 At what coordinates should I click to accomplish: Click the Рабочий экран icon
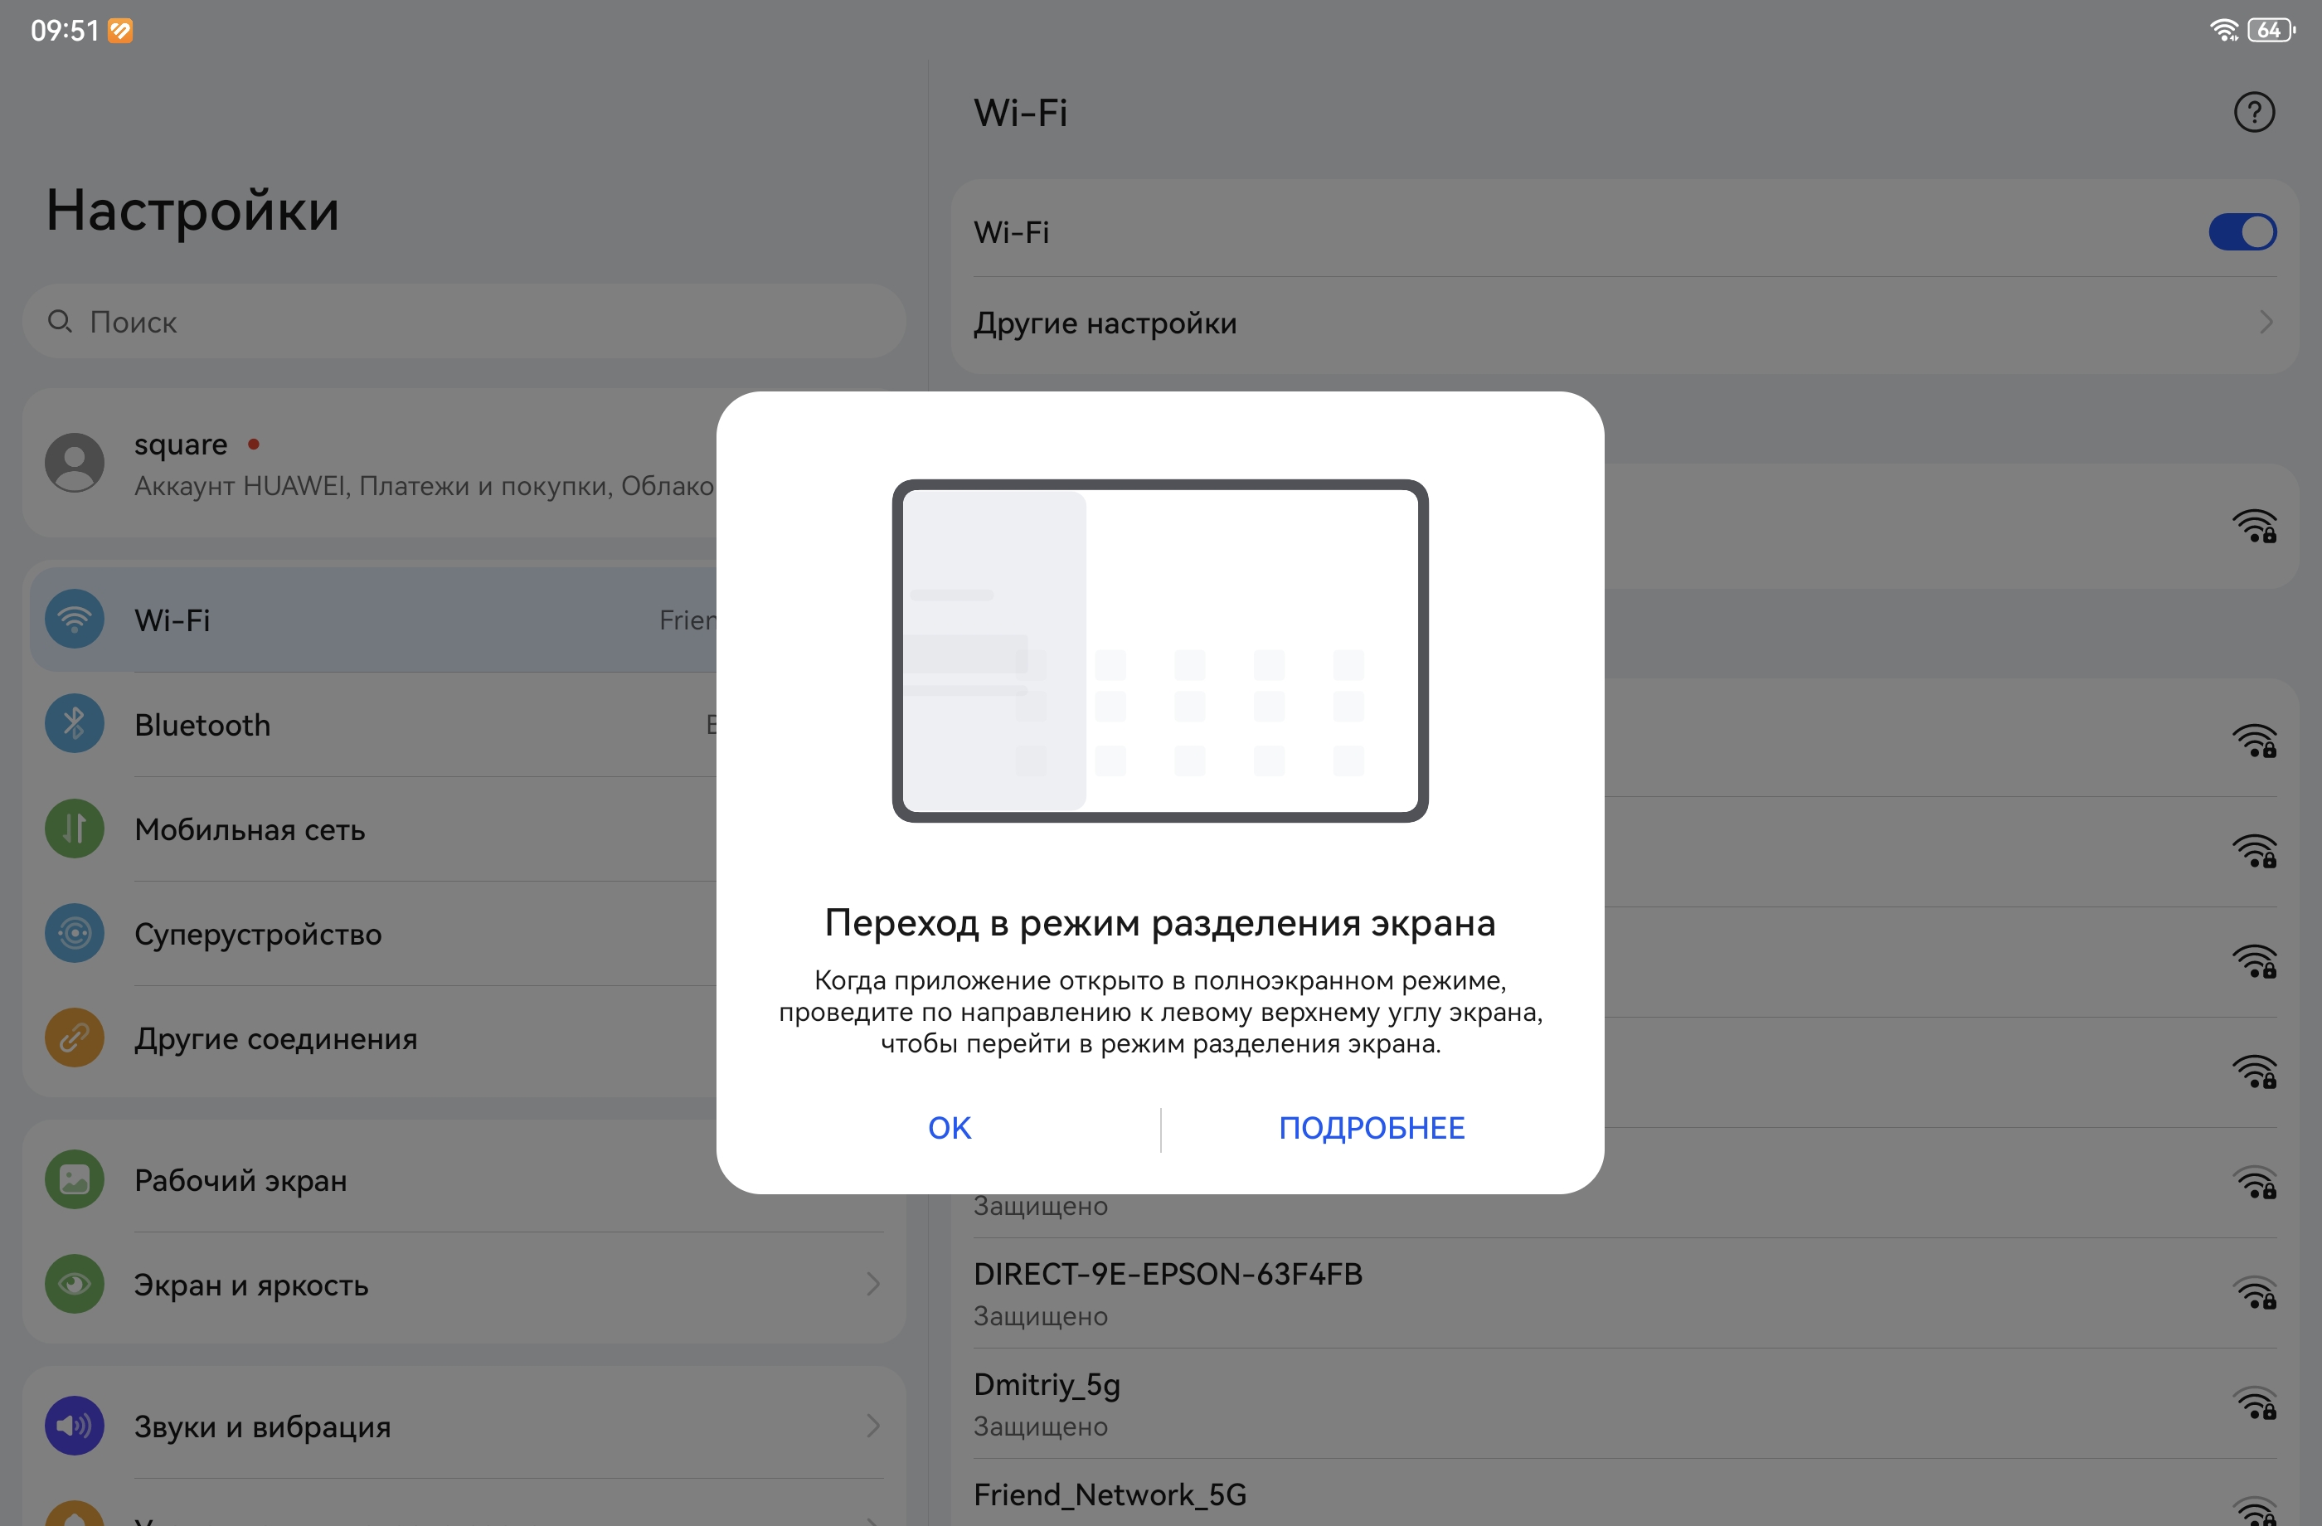coord(74,1179)
